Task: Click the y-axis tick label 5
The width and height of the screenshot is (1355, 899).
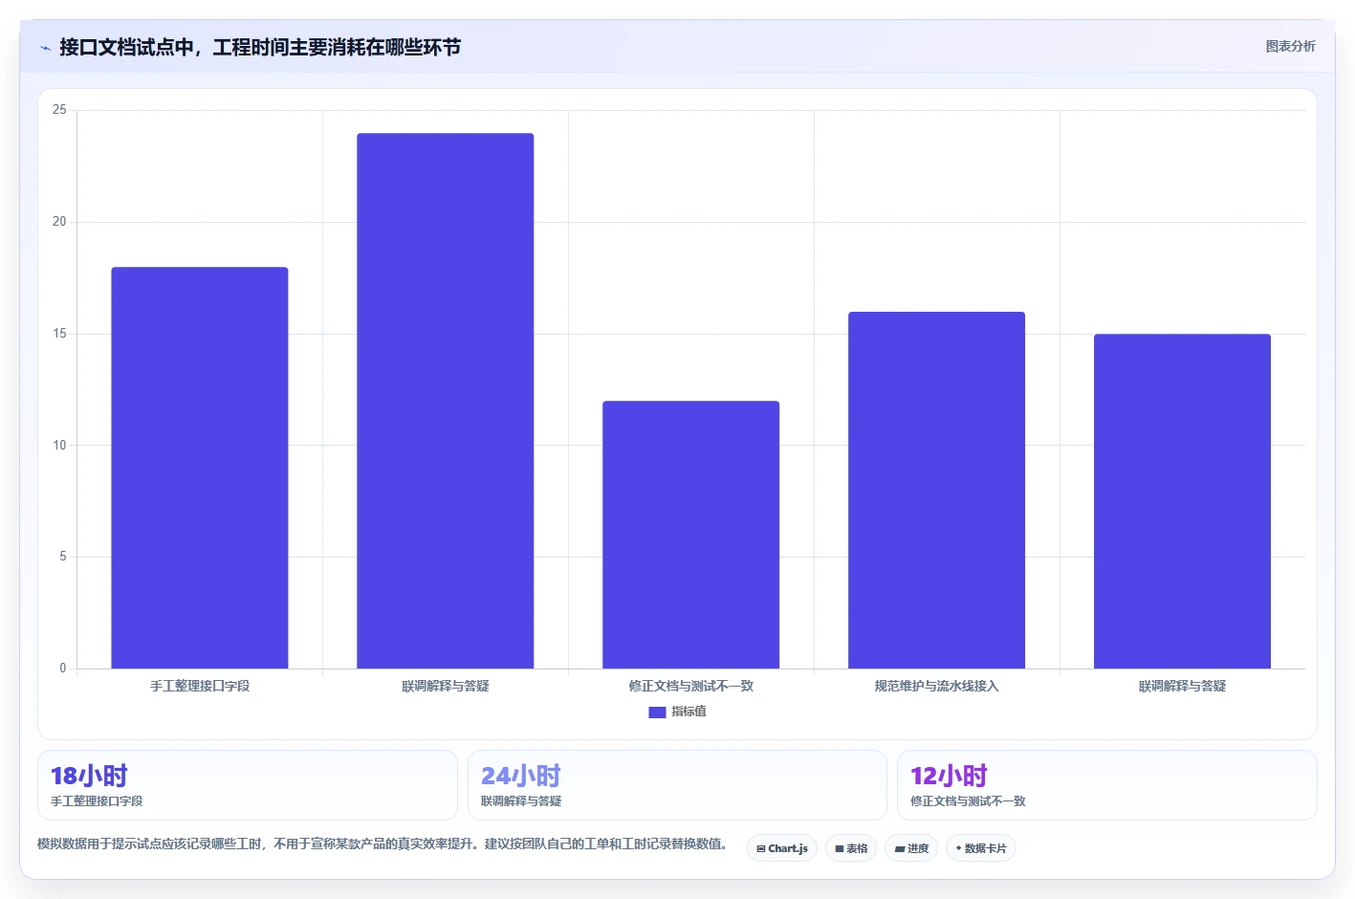Action: tap(63, 557)
